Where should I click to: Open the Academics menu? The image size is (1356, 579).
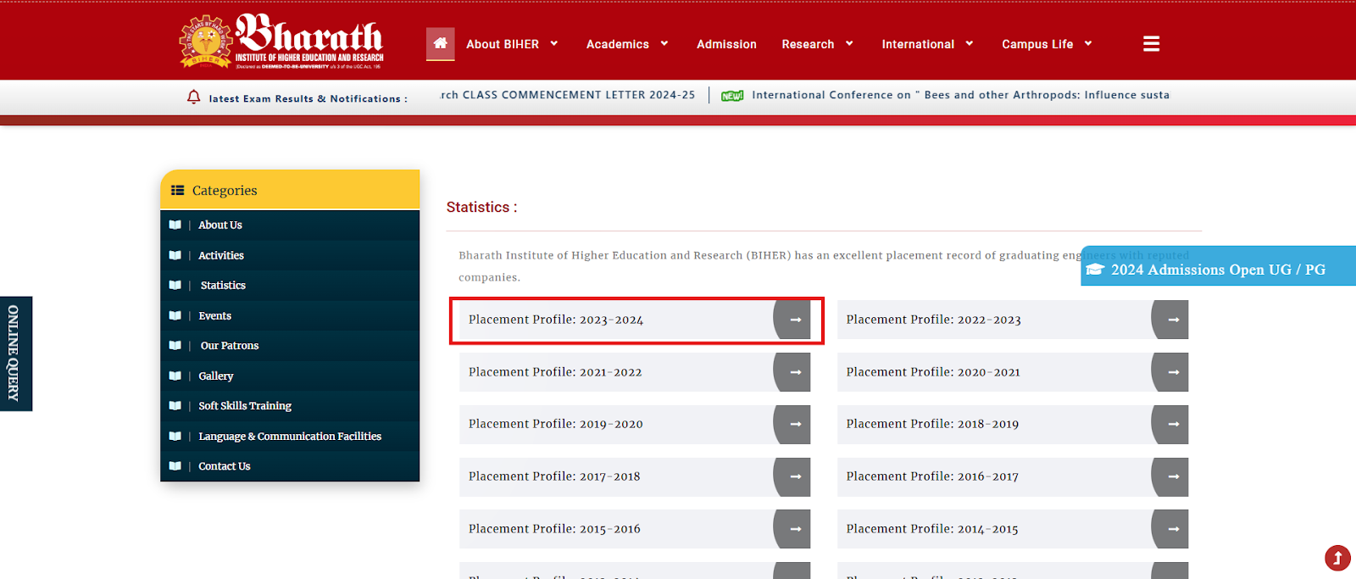pyautogui.click(x=618, y=44)
